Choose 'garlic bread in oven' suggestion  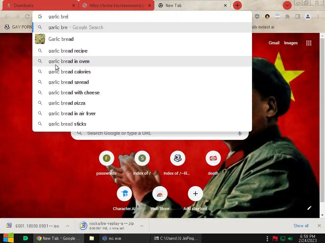tap(142, 61)
